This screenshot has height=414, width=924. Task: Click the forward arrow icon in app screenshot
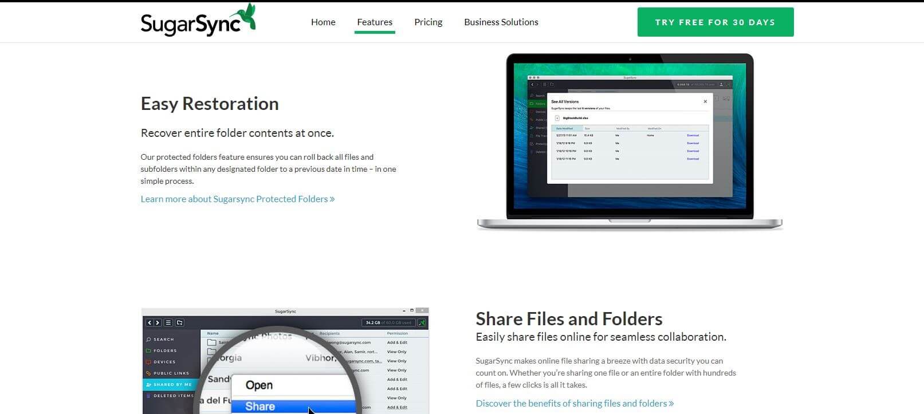[158, 323]
